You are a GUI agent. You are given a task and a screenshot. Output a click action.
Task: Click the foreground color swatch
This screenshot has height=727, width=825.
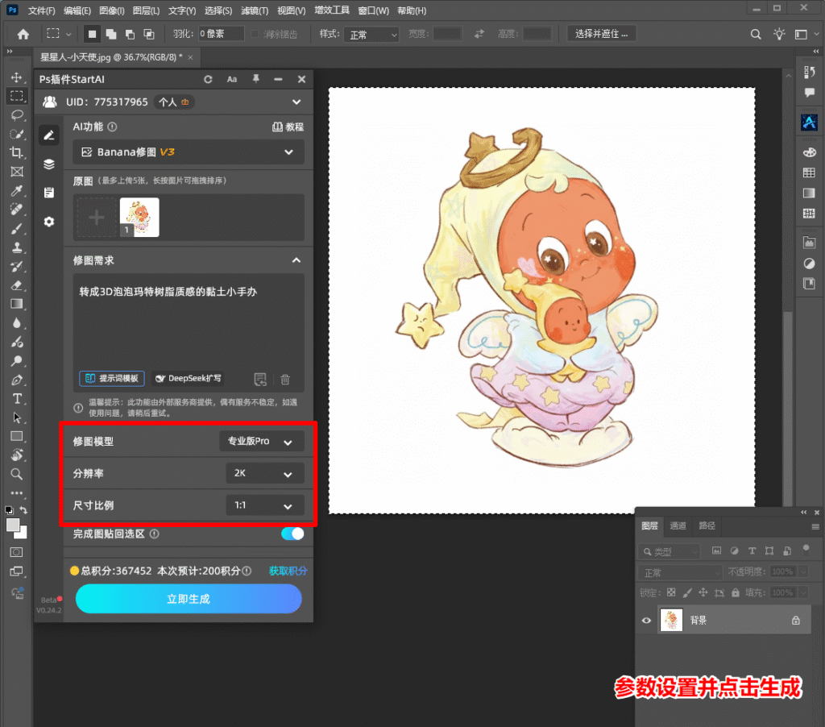click(13, 525)
